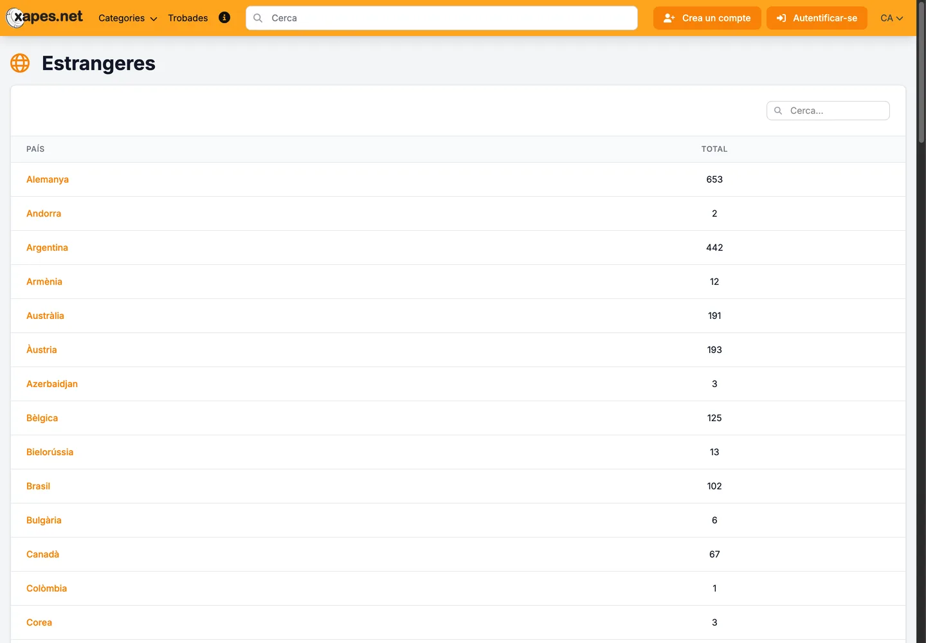Focus the top Cerca search field

tap(441, 18)
